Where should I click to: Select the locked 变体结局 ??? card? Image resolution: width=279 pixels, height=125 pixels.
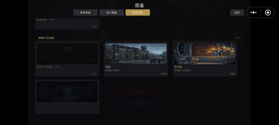67,24
